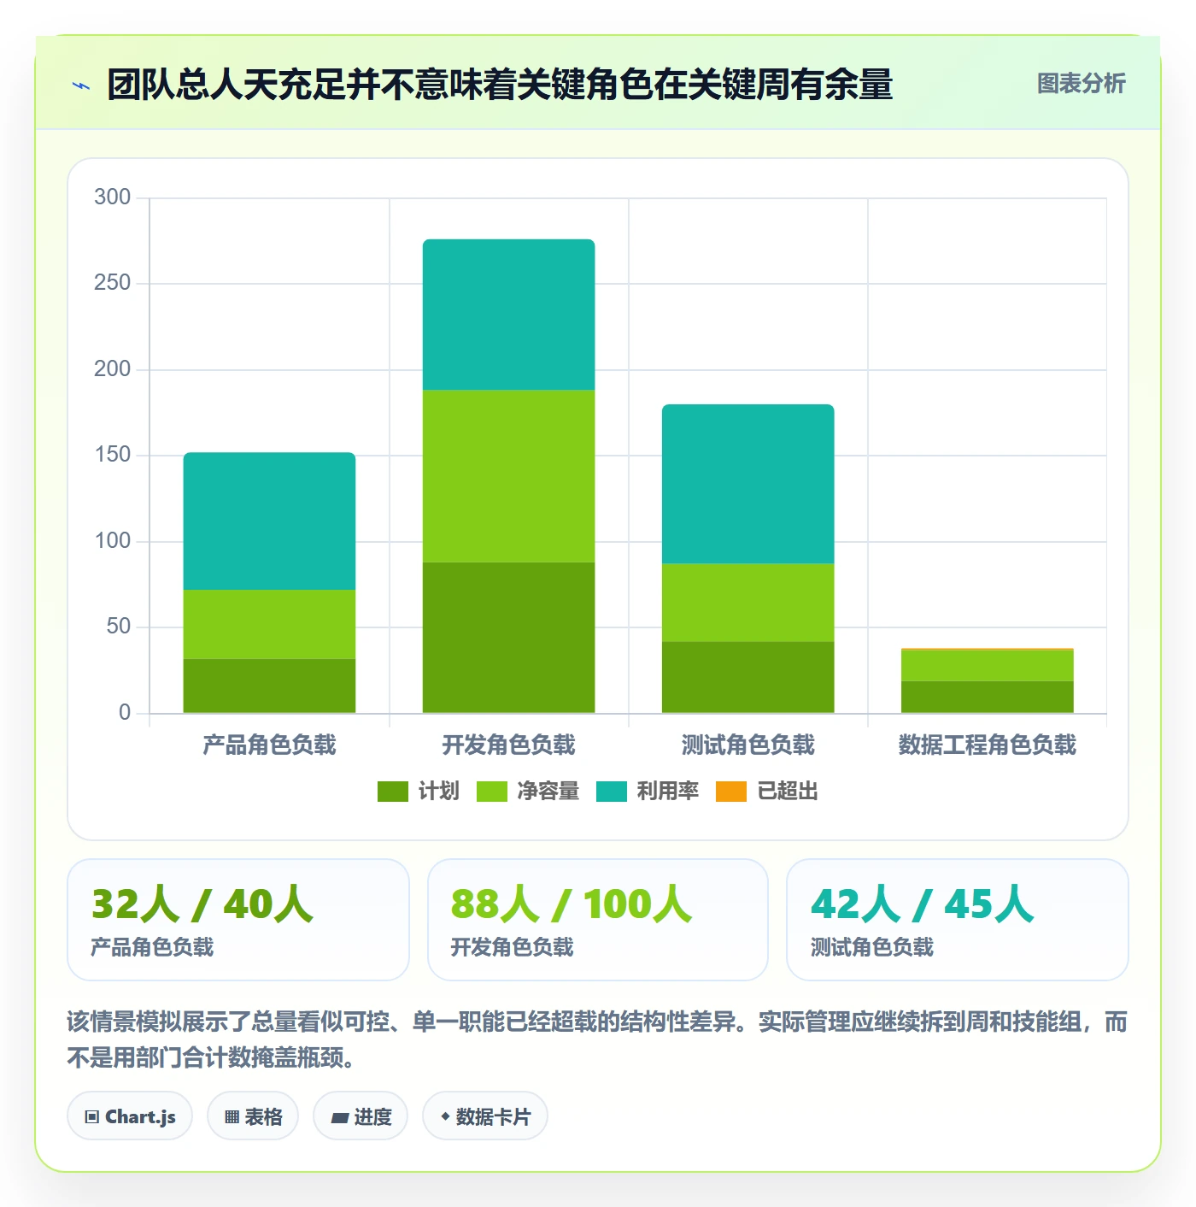Click the square icon in Chart.js chip

(x=92, y=1117)
